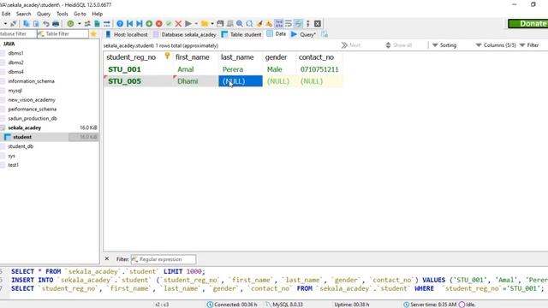Click the first_name column header
The width and height of the screenshot is (548, 308).
[195, 57]
